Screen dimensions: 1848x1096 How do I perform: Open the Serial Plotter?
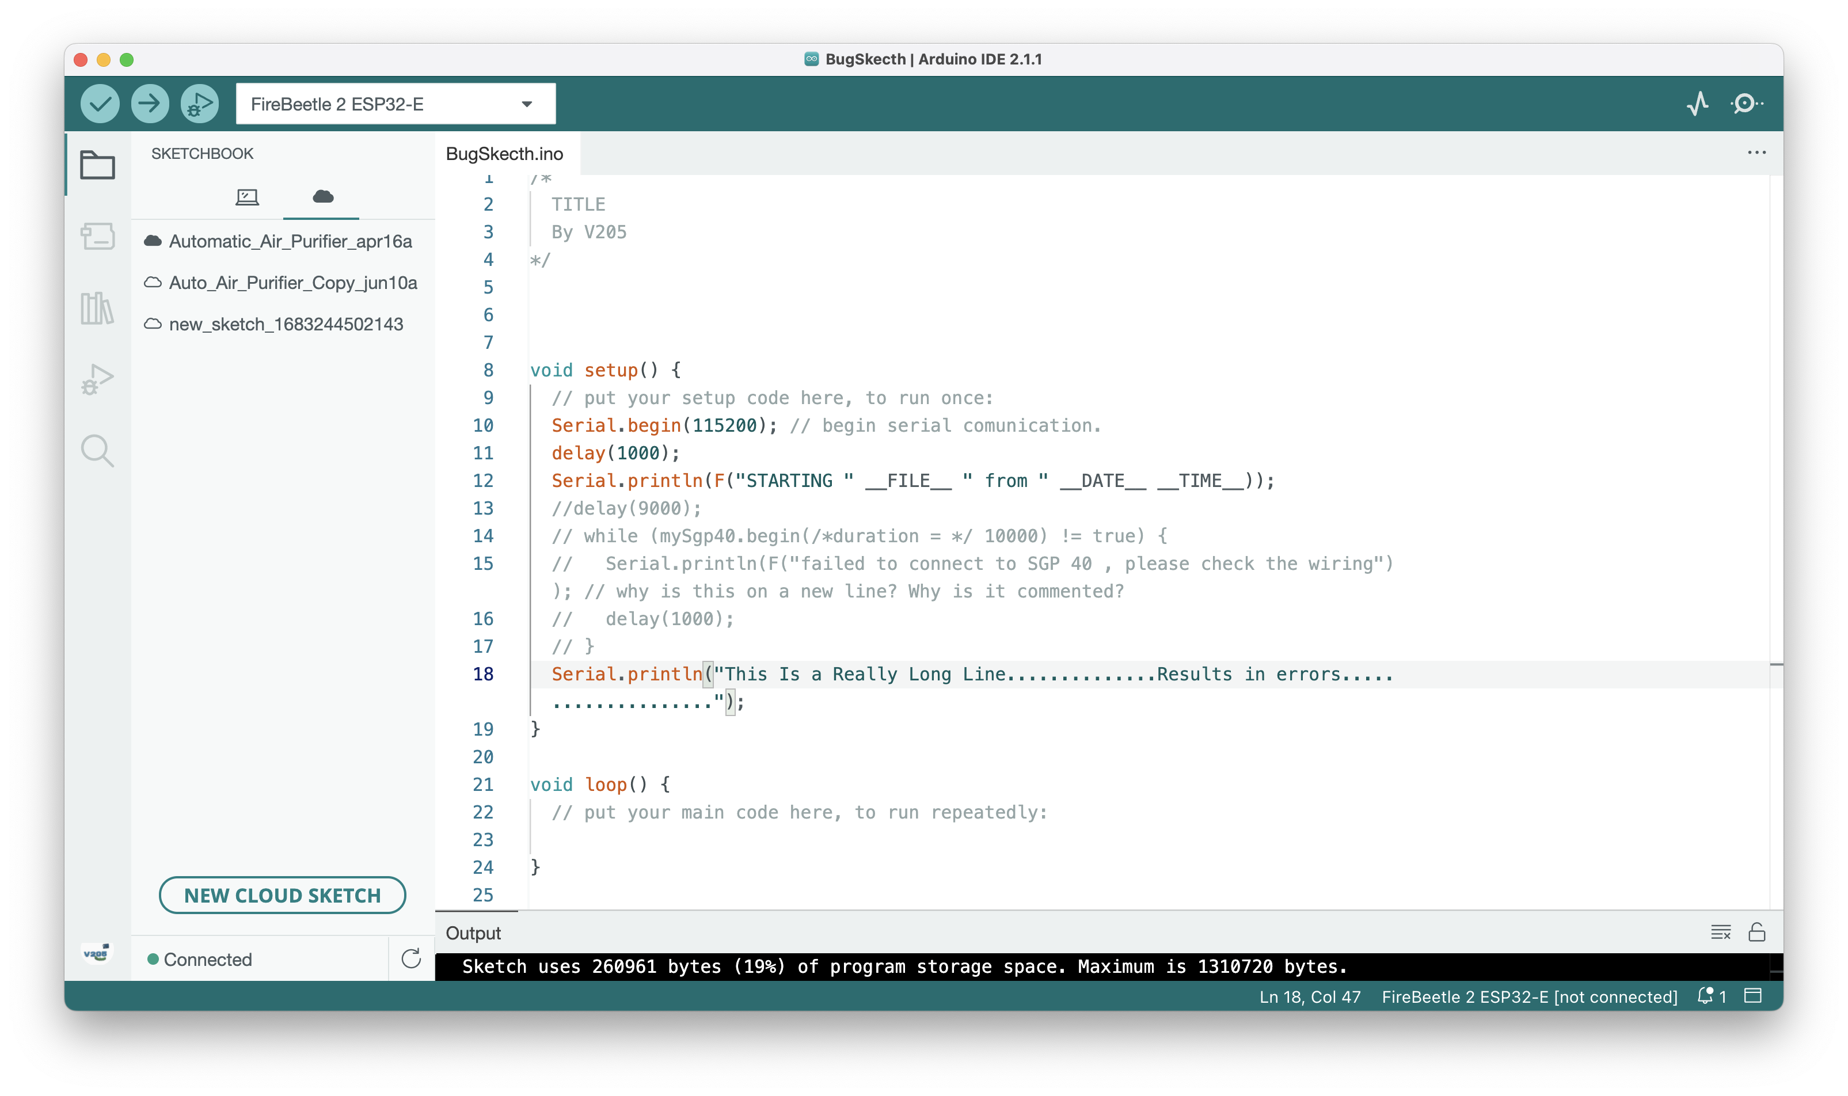(x=1697, y=104)
